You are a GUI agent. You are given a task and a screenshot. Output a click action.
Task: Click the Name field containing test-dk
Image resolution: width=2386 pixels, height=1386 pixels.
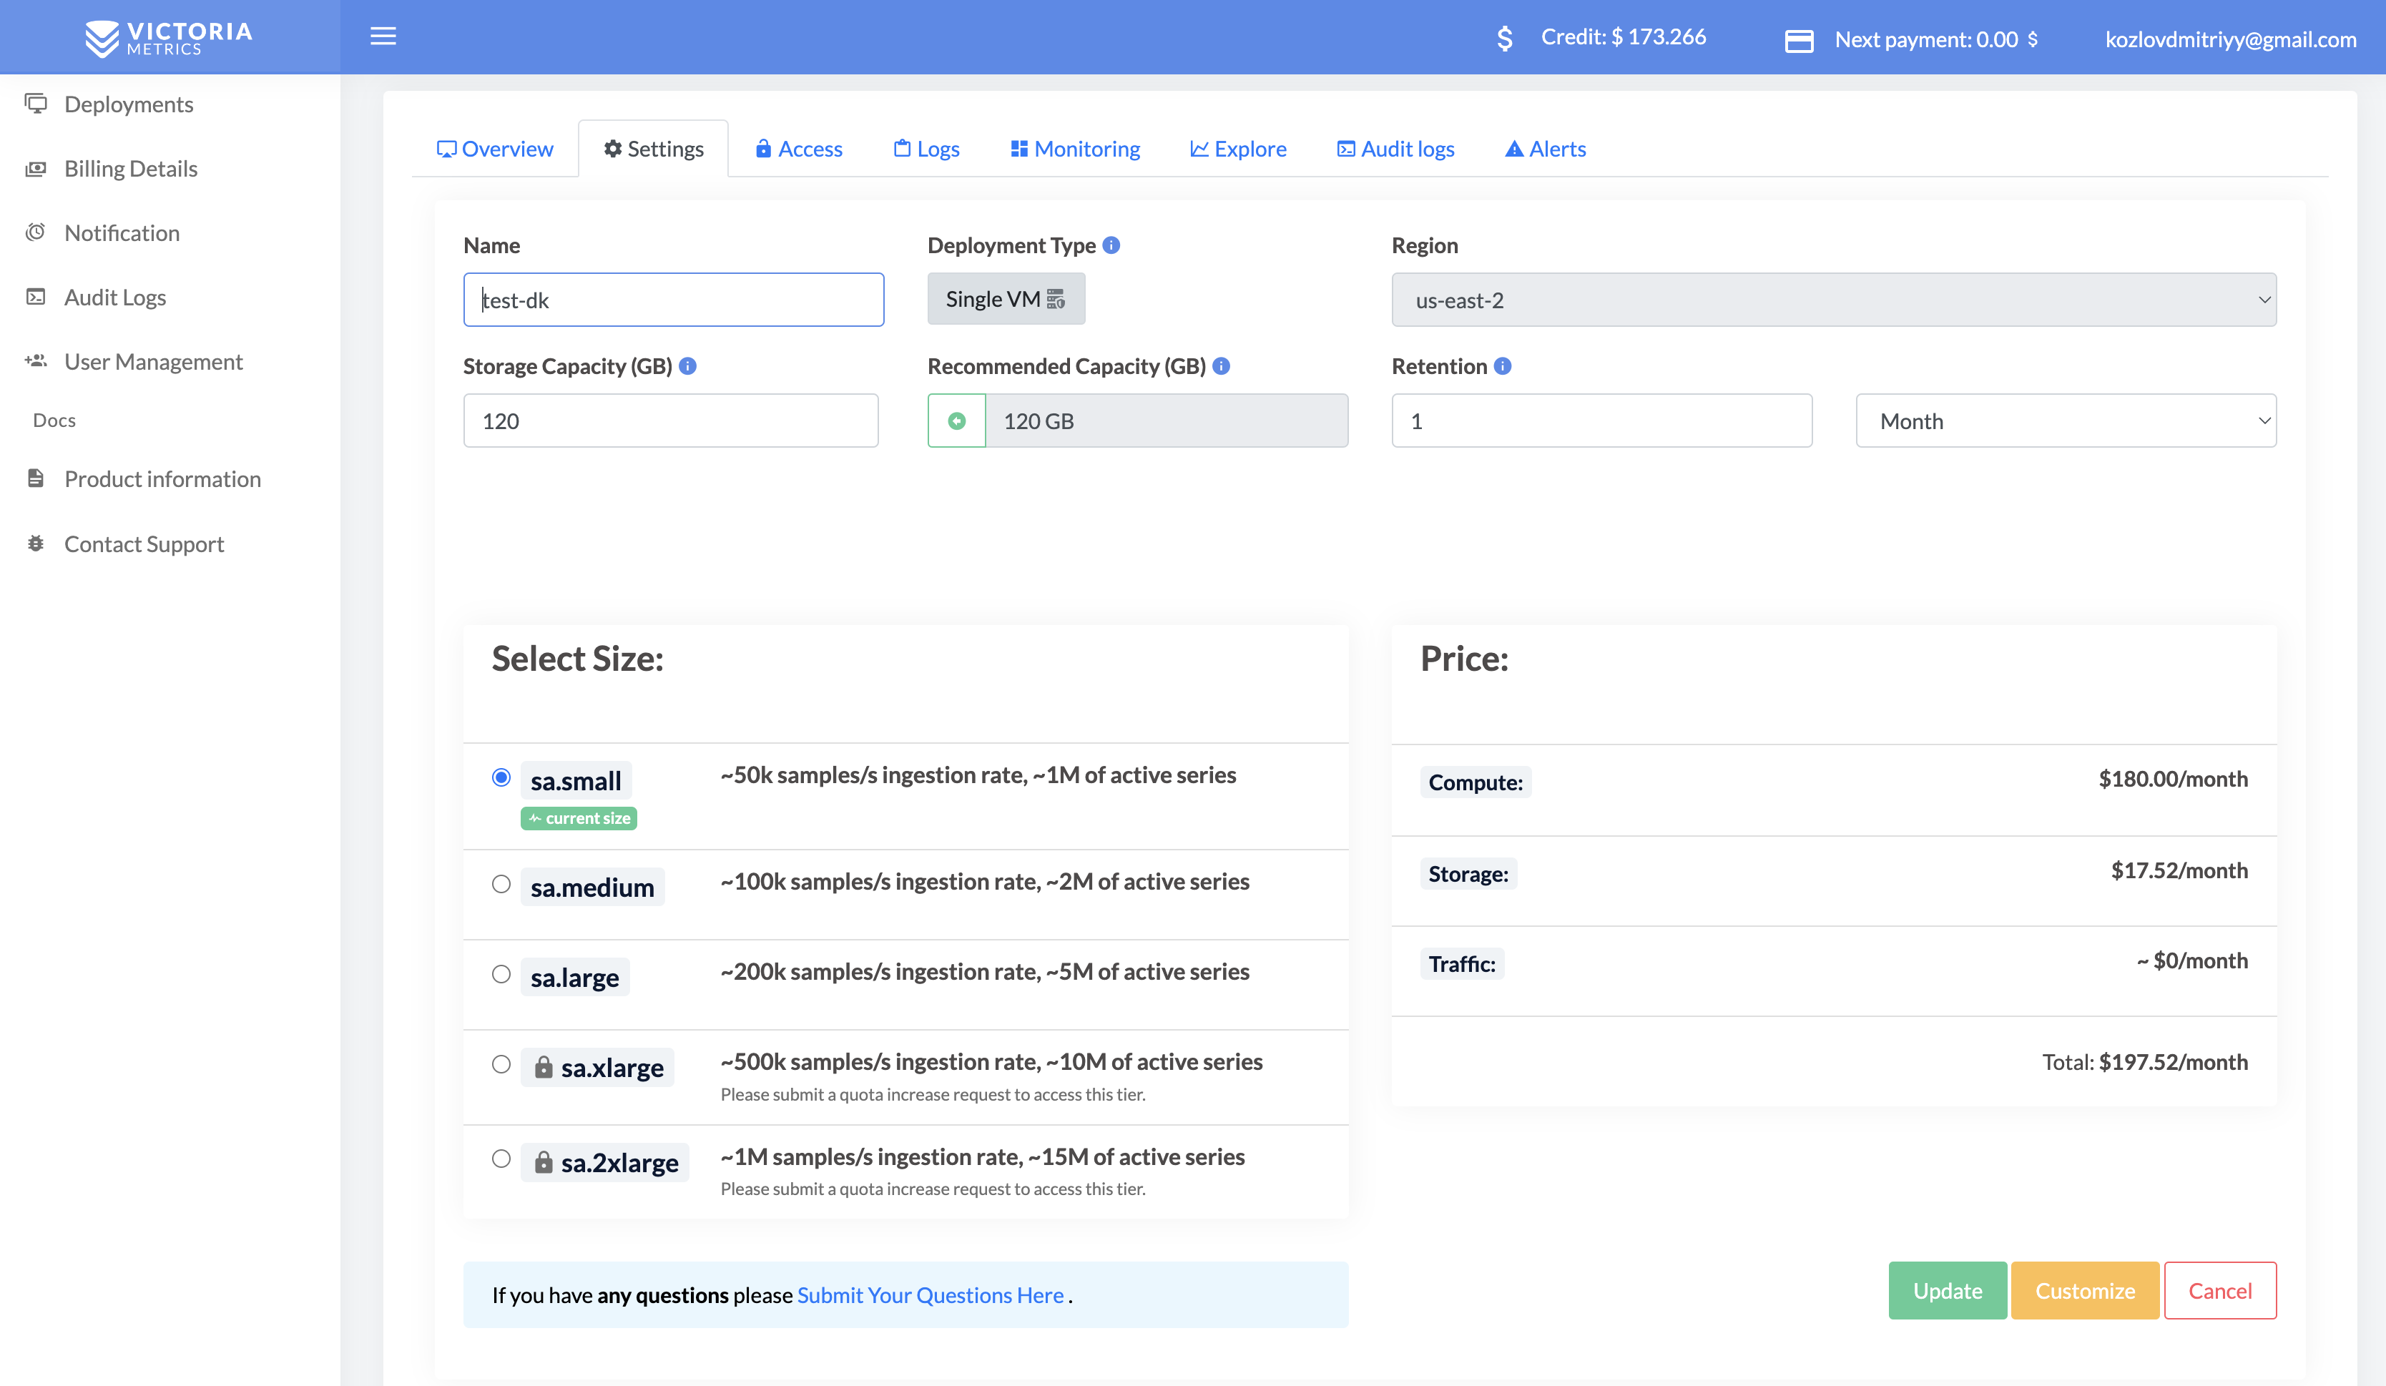[673, 300]
